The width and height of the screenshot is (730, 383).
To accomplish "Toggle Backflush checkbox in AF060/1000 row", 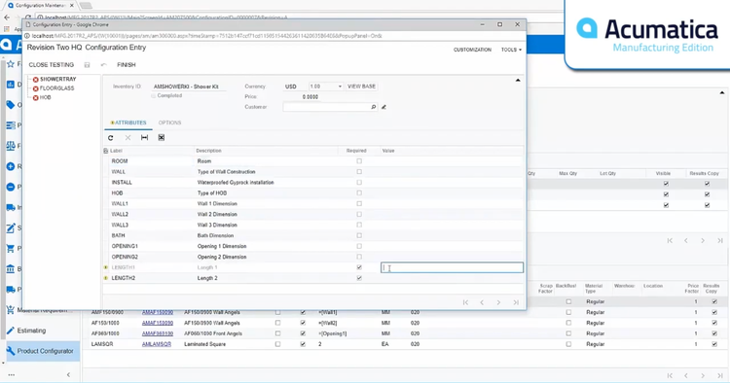I will click(568, 333).
